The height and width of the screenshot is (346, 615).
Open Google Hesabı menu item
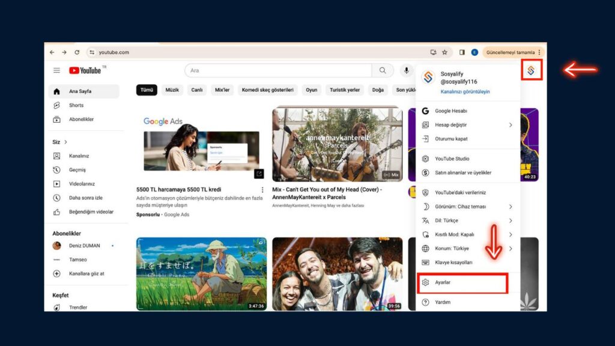click(468, 111)
